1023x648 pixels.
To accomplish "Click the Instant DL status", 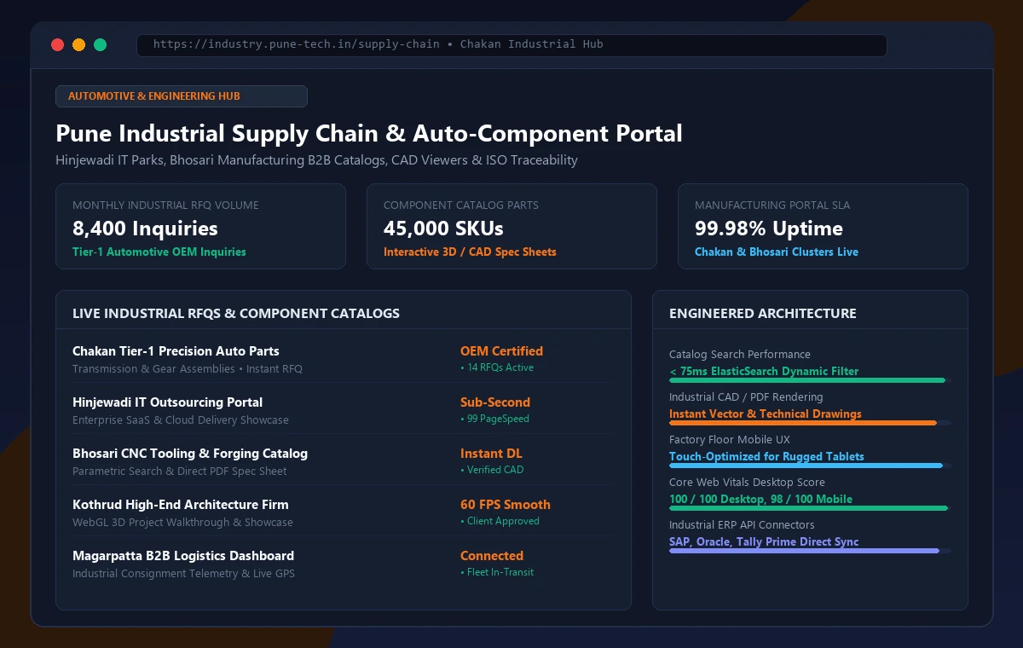I will coord(491,454).
